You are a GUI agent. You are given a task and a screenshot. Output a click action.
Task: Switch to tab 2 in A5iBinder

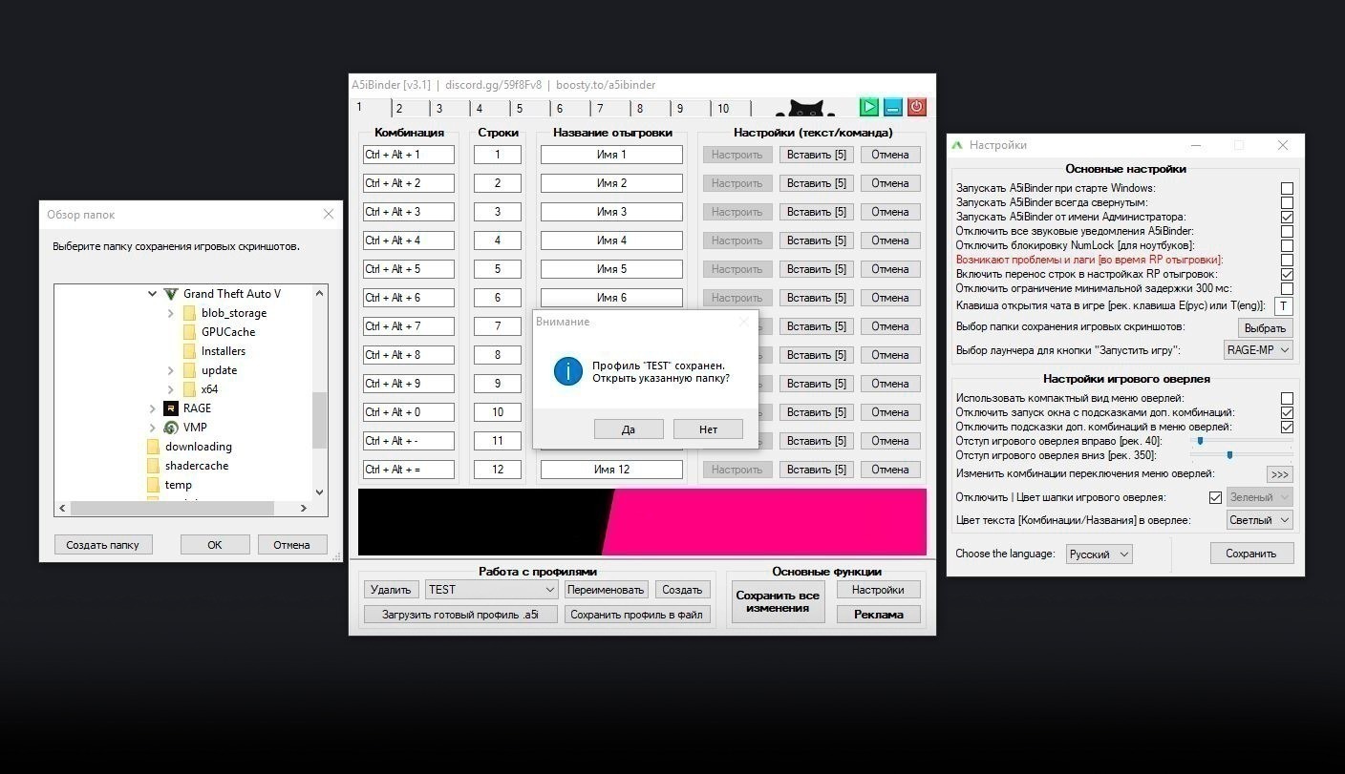(410, 109)
